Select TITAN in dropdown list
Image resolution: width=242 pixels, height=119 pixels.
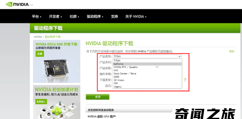point(147,60)
